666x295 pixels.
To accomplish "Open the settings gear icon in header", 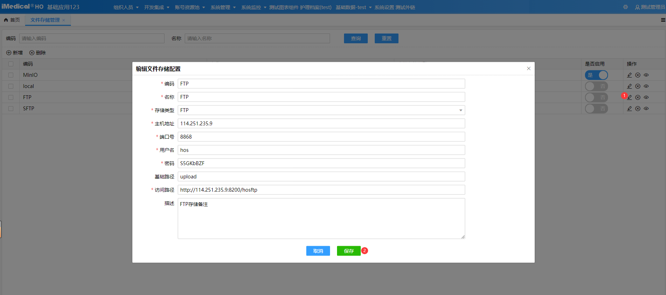I will point(625,7).
